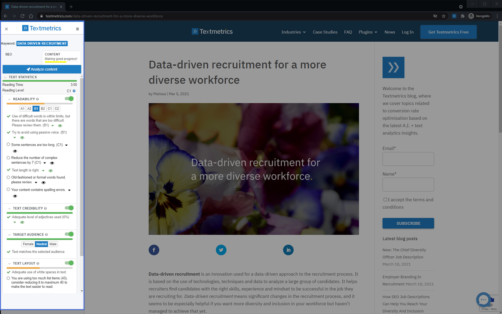Select readability level A2
This screenshot has width=502, height=314.
[x=29, y=109]
